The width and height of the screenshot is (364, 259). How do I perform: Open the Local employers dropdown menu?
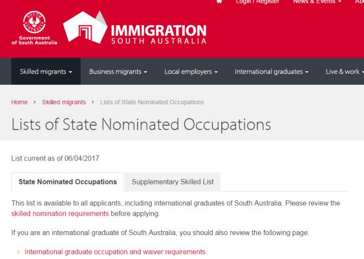pyautogui.click(x=191, y=72)
